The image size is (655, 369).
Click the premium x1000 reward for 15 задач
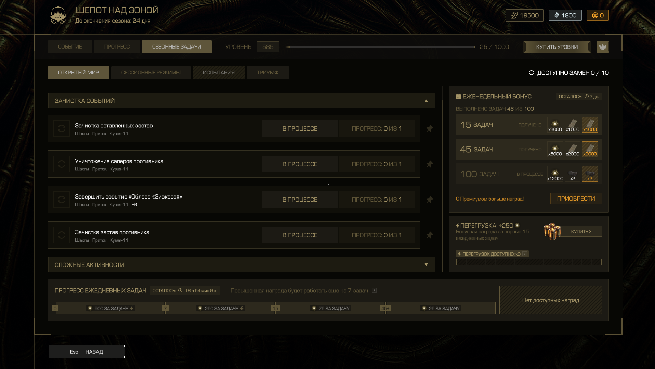pyautogui.click(x=590, y=125)
